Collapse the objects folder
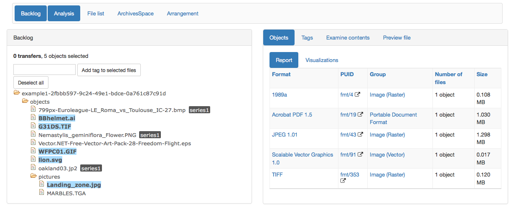Viewport: 511px width, 209px height. (25, 101)
